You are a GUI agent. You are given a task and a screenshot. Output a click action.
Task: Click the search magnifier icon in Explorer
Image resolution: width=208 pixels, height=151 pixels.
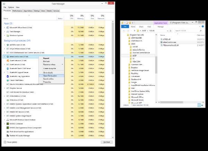pos(201,30)
